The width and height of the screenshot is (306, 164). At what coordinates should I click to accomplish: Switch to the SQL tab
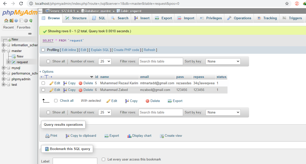[x=99, y=18]
